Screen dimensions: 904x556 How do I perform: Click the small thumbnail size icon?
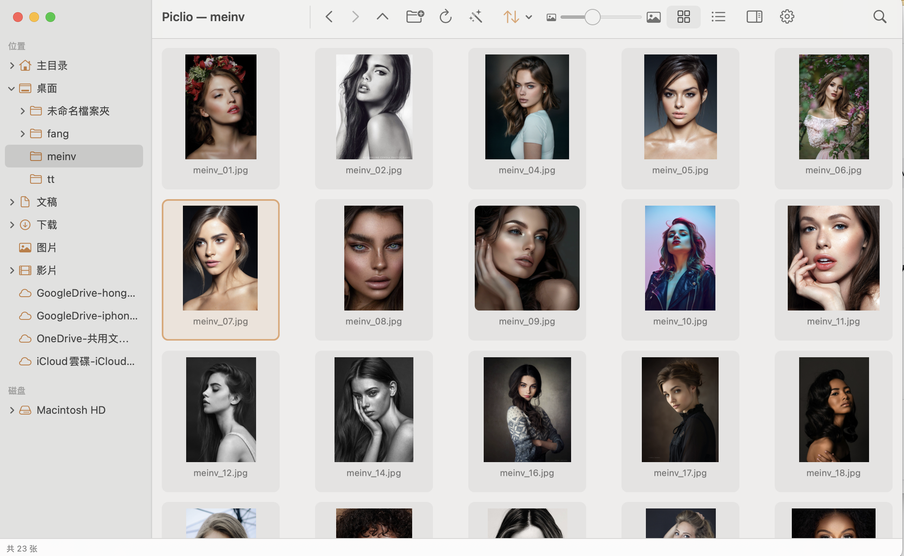click(551, 17)
